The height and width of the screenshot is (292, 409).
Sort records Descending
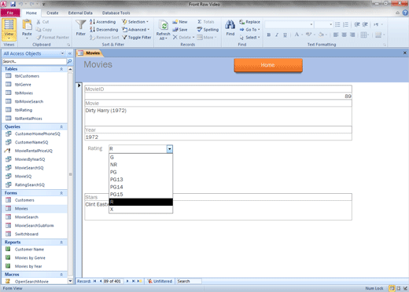104,30
